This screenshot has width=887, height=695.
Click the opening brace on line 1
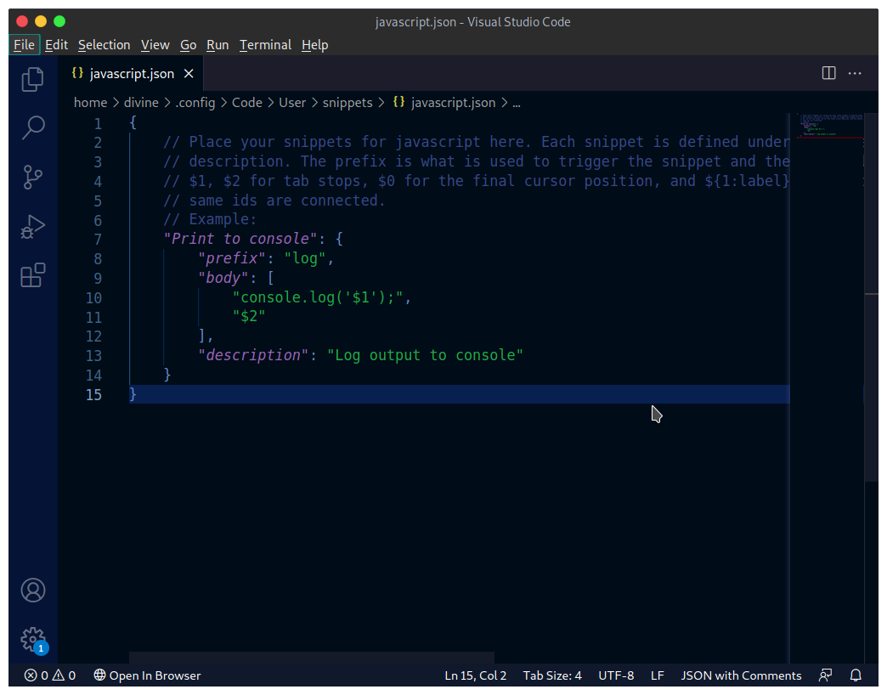[x=133, y=122]
